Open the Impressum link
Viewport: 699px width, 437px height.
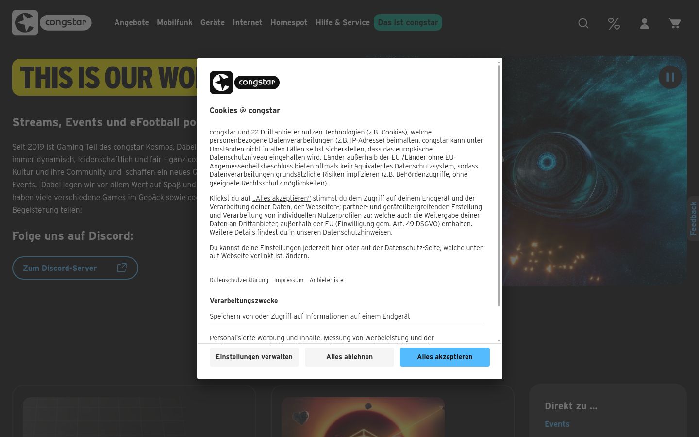(x=289, y=280)
